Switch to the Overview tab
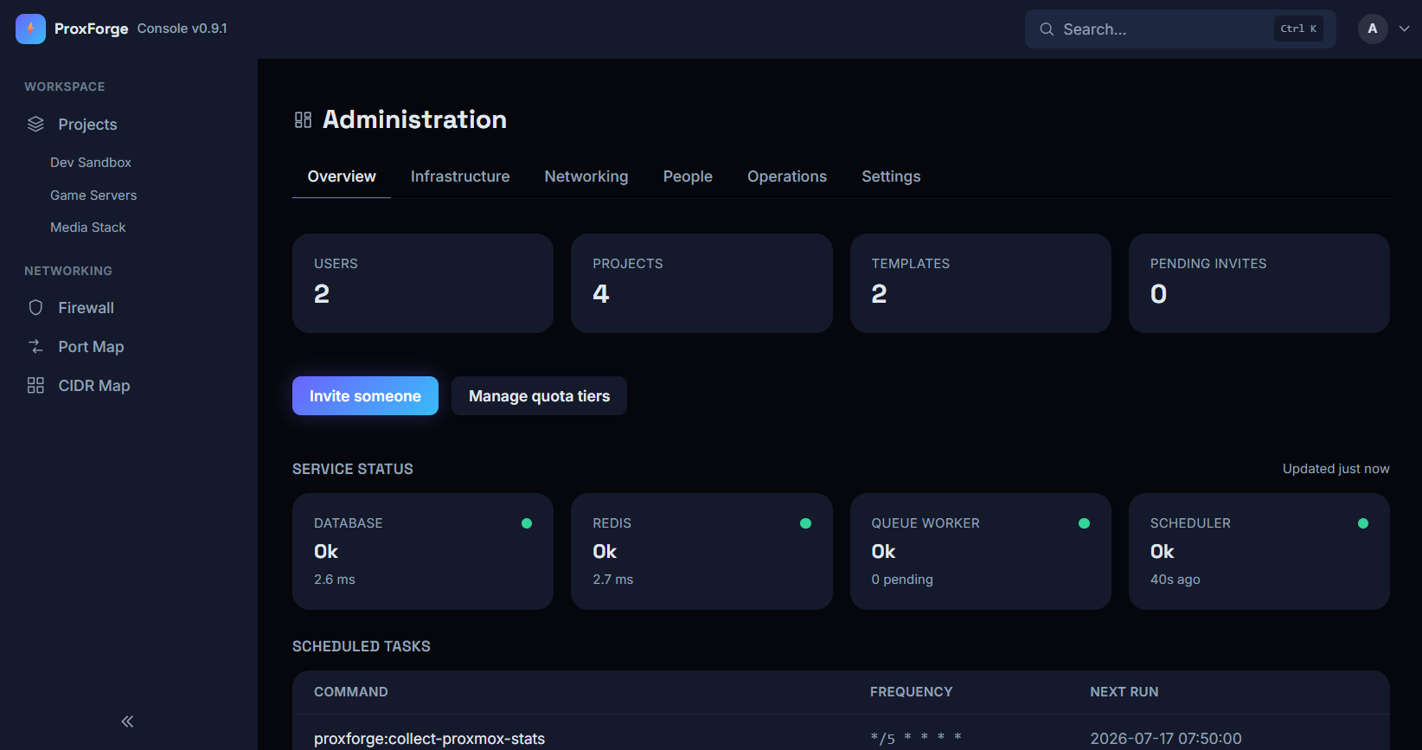The width and height of the screenshot is (1422, 750). [x=342, y=176]
